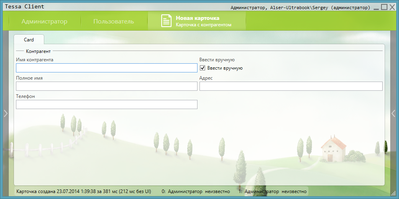Viewport: 399px width, 199px height.
Task: Expand the left side panel chevron
Action: [5, 113]
